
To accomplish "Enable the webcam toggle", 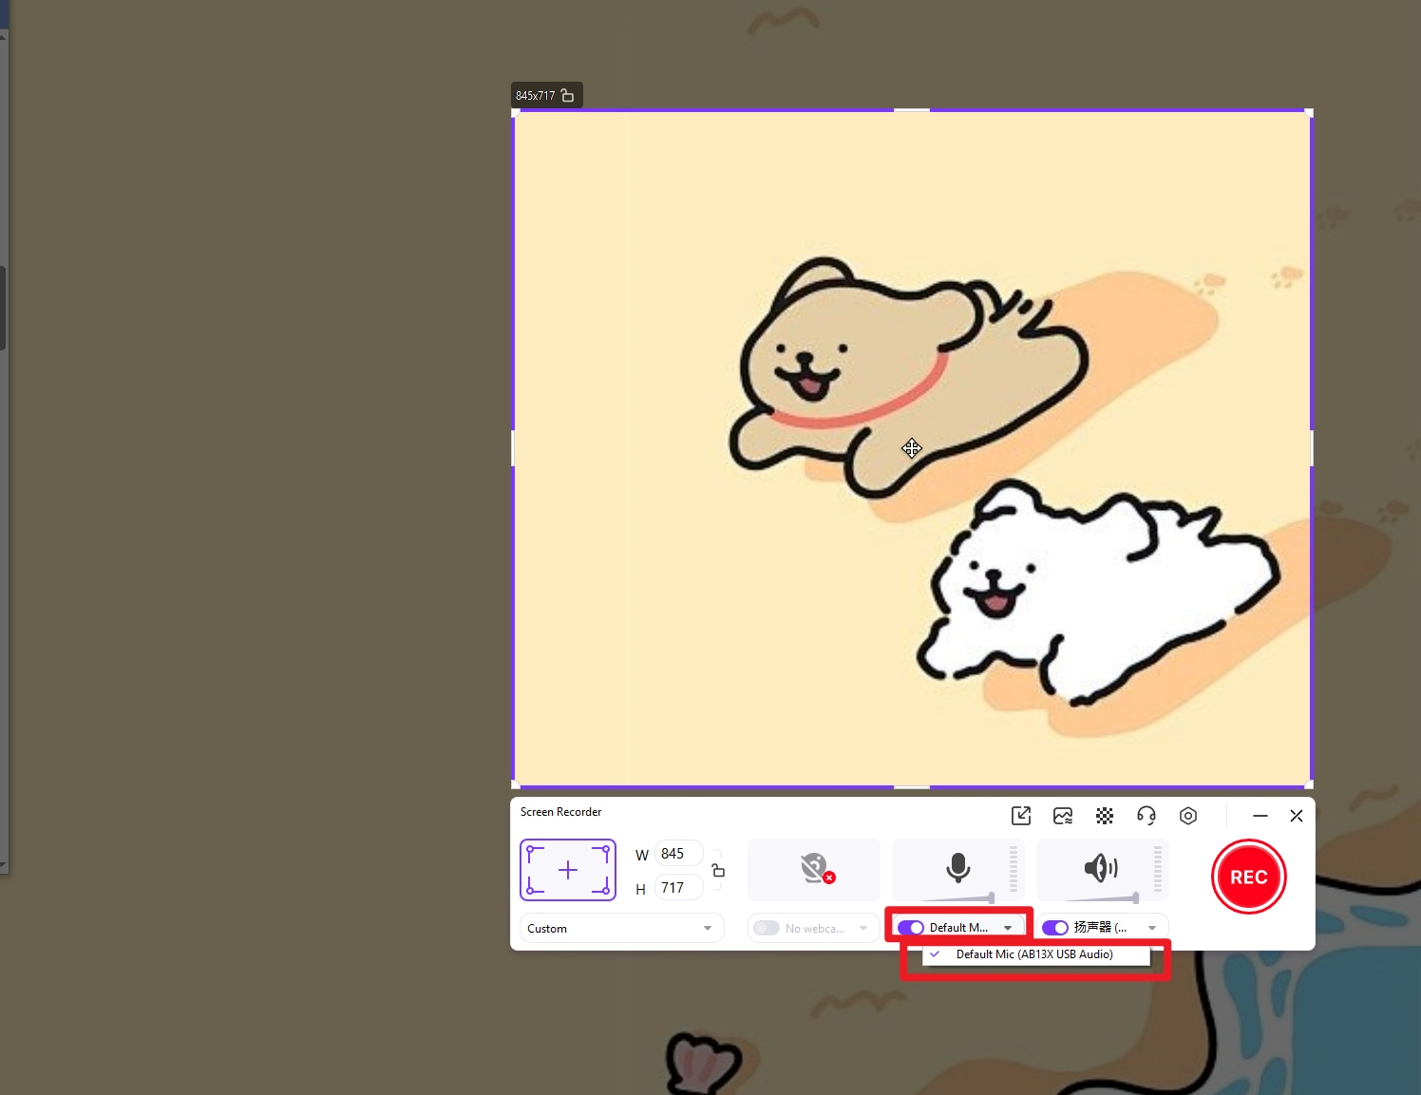I will pos(766,928).
